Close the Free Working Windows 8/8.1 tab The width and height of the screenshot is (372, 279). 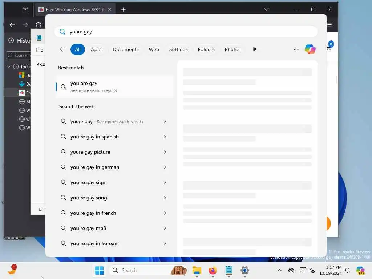click(110, 9)
